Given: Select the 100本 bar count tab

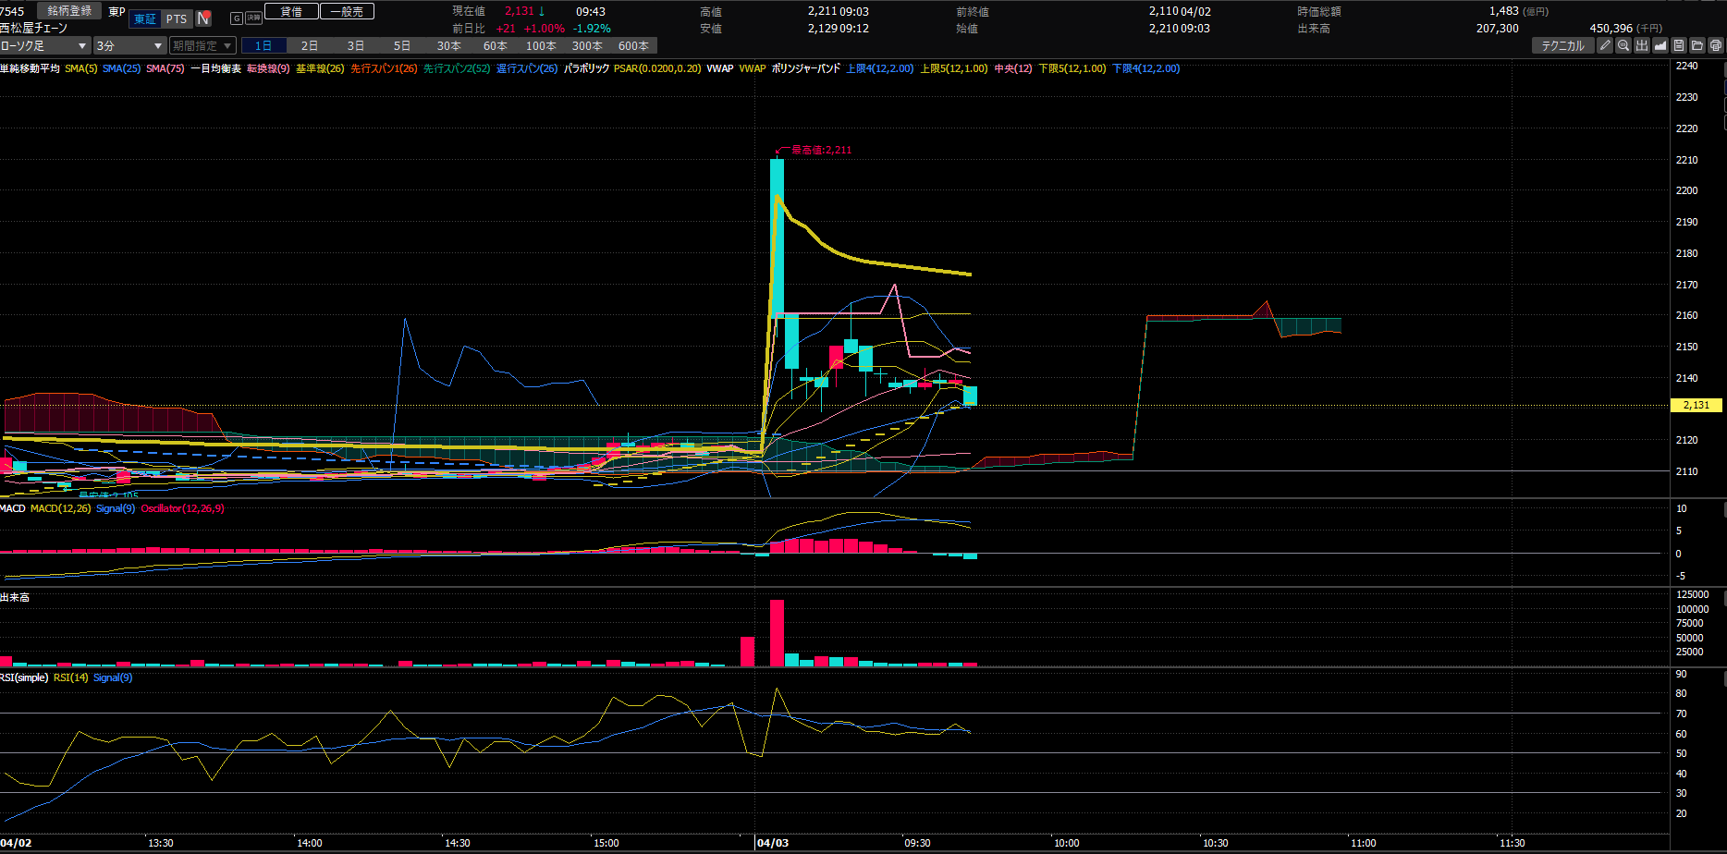Looking at the screenshot, I should pos(541,45).
